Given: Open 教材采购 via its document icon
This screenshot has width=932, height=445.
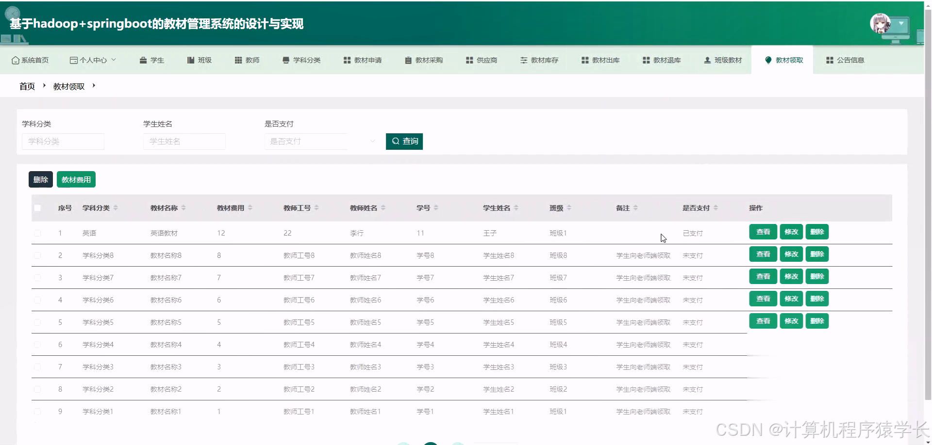Looking at the screenshot, I should (407, 60).
